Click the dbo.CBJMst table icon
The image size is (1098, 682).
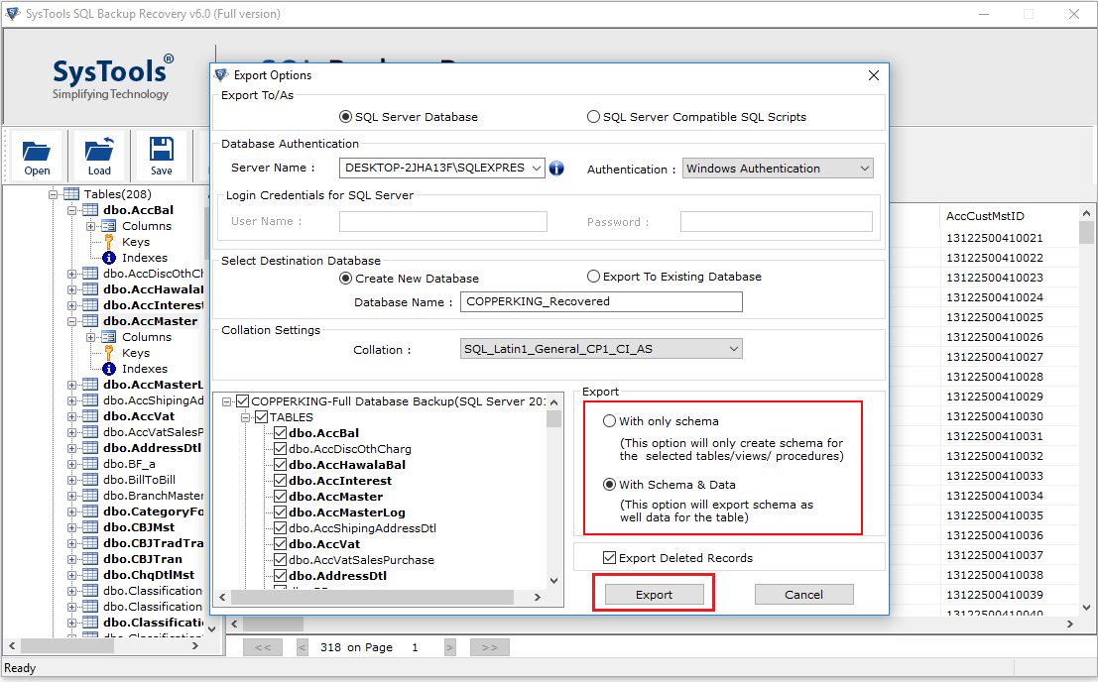[x=90, y=527]
